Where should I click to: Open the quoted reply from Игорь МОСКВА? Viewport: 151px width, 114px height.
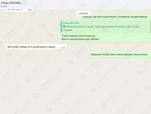point(106,27)
